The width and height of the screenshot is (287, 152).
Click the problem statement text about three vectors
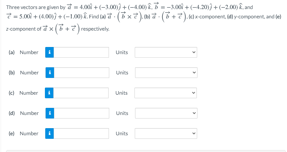point(144,18)
